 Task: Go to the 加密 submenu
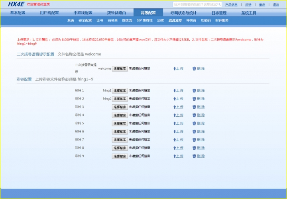160,20
